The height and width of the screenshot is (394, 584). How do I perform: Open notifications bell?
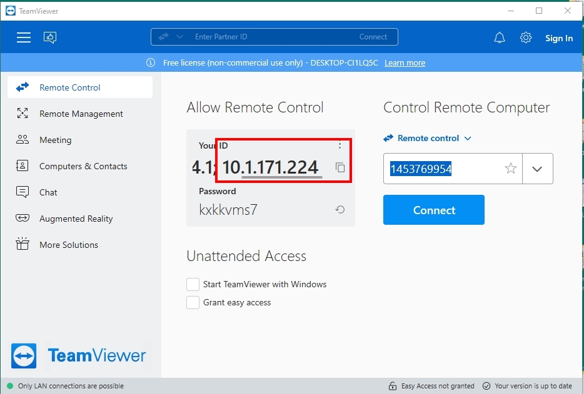click(500, 37)
